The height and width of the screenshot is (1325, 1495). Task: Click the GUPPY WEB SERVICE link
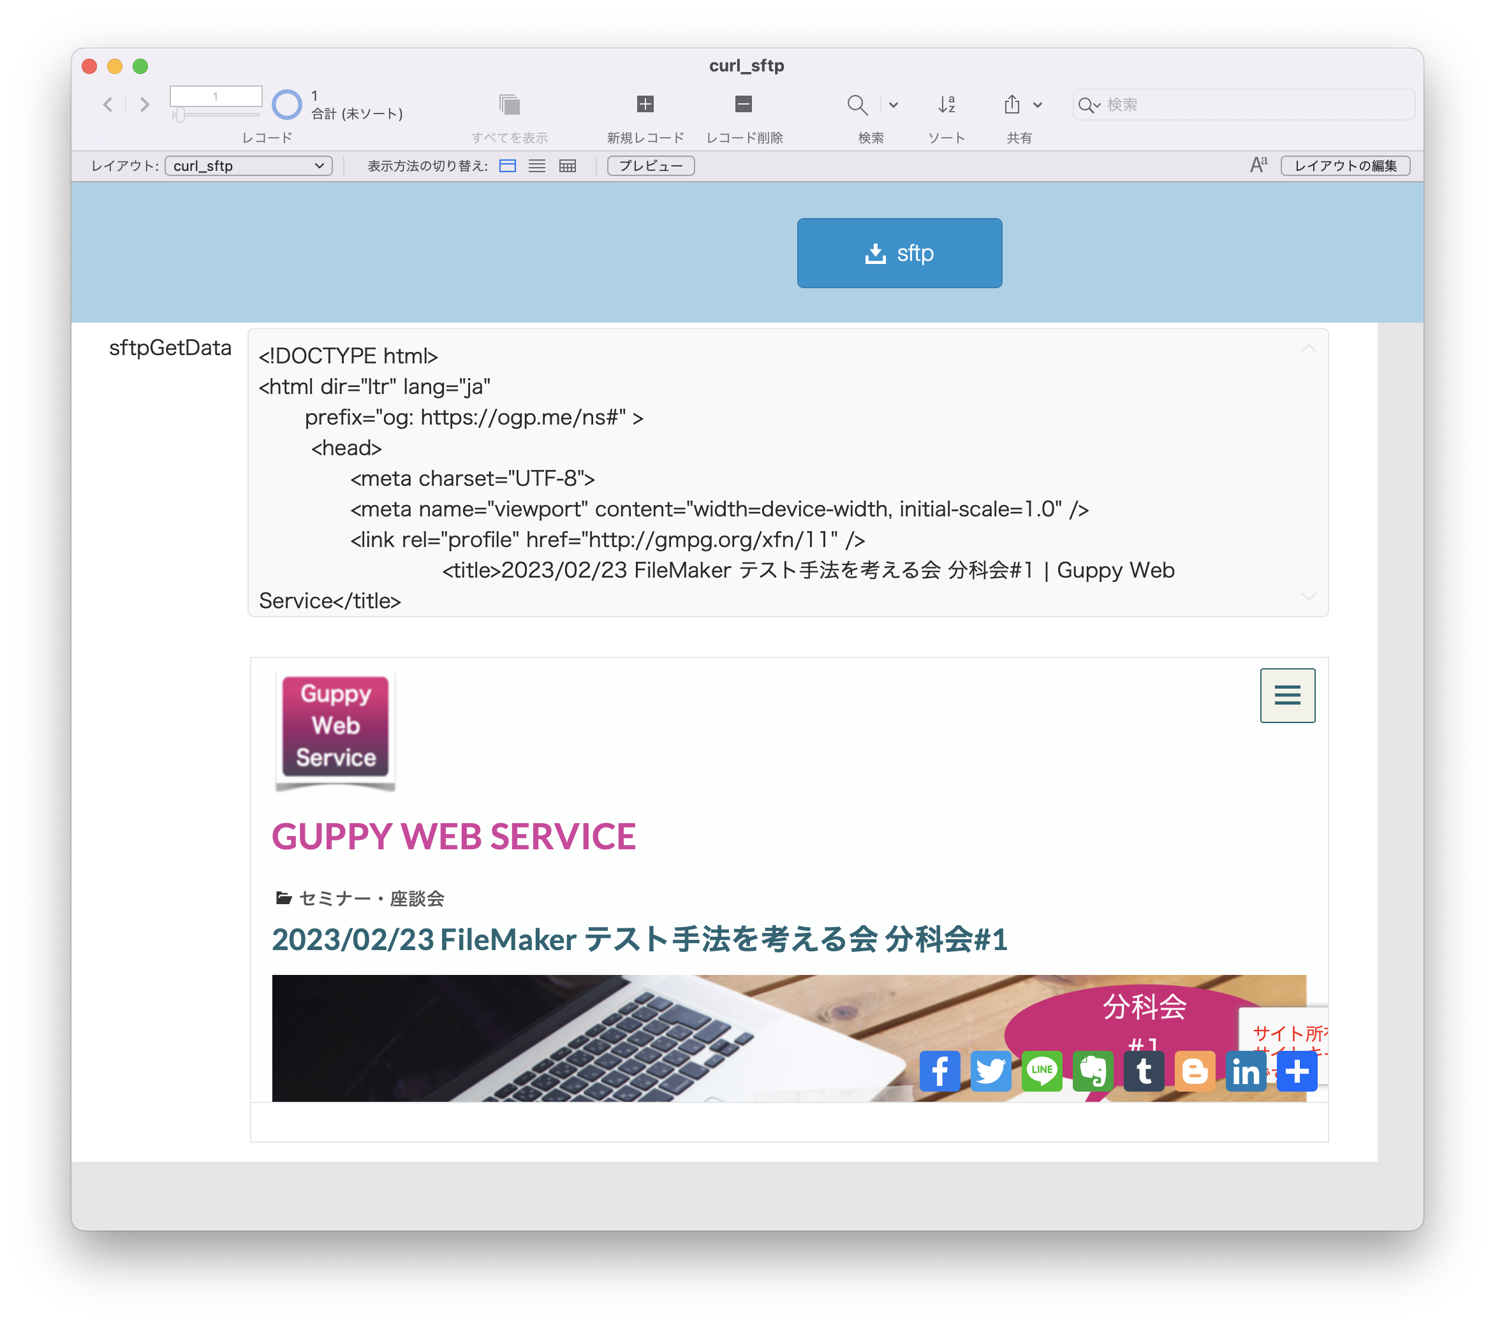coord(453,836)
